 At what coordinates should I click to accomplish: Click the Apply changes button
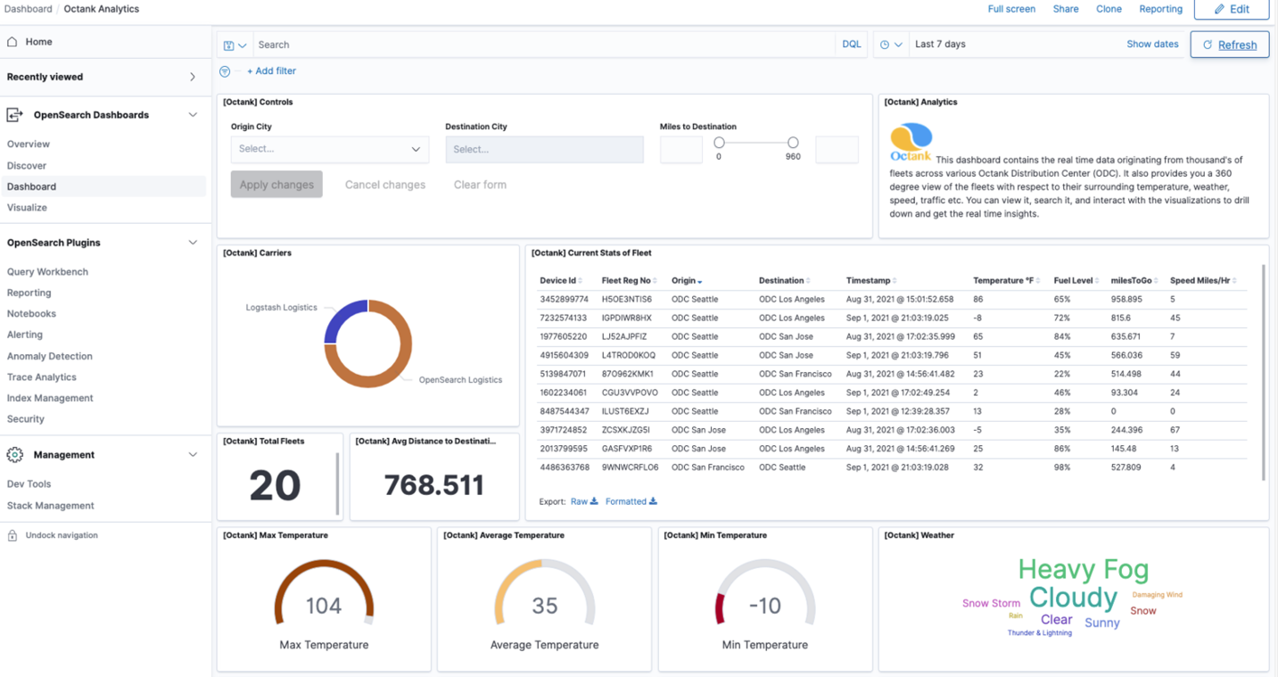pos(276,185)
